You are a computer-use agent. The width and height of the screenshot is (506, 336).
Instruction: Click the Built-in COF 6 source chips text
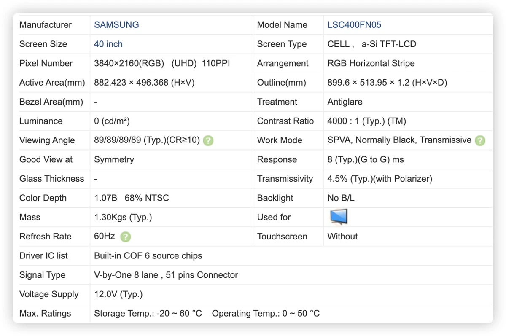(x=148, y=256)
